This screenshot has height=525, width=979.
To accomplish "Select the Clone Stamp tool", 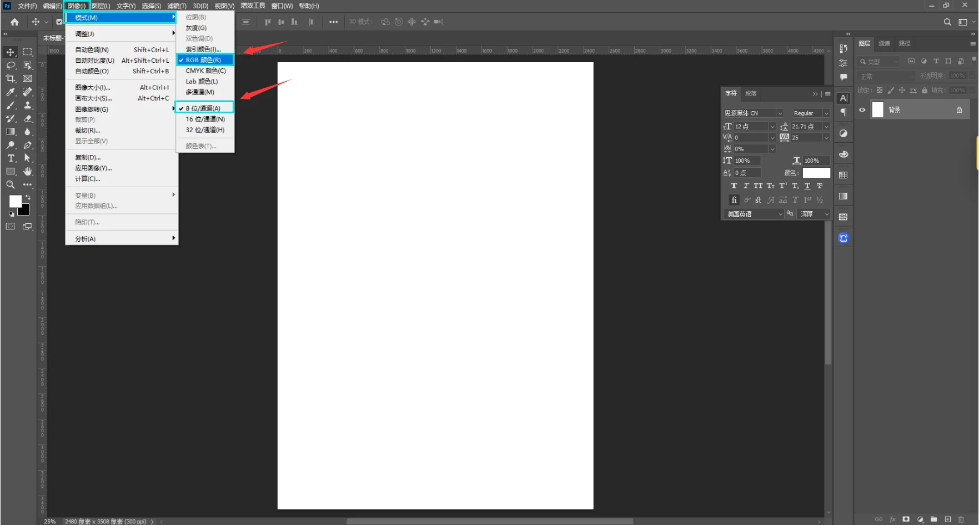I will coord(27,106).
